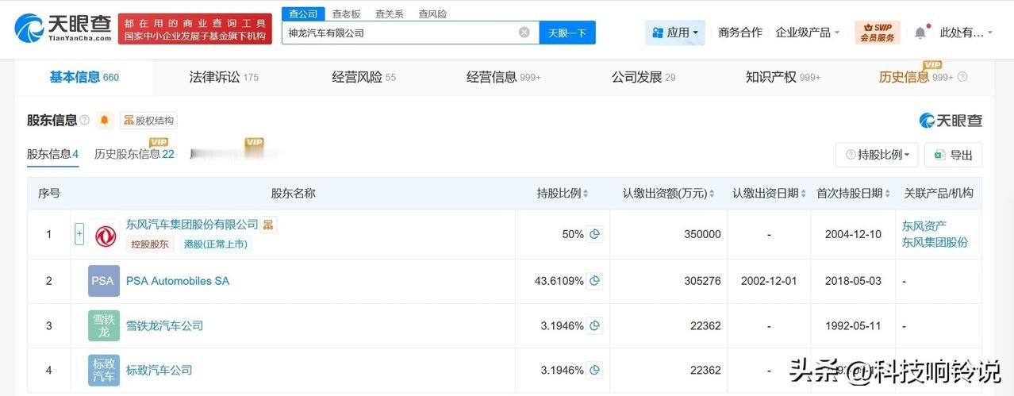Click the 导出 export button
Image resolution: width=1014 pixels, height=396 pixels.
coord(954,155)
